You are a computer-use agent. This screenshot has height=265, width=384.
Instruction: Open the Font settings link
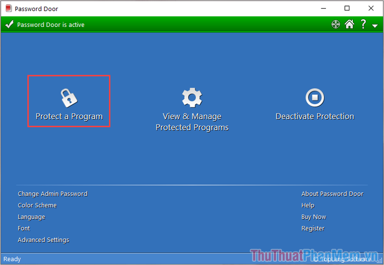click(24, 228)
